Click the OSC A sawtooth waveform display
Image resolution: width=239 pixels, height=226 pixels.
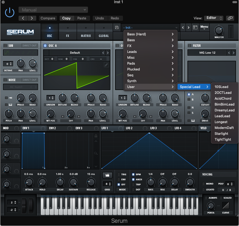point(77,75)
